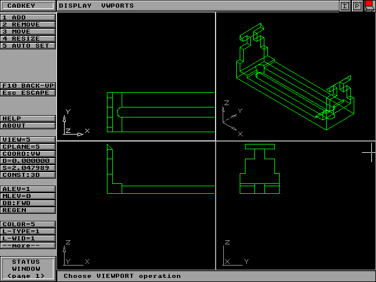The height and width of the screenshot is (282, 376).
Task: Click the STATUS WINDOW page 1 panel
Action: click(28, 268)
